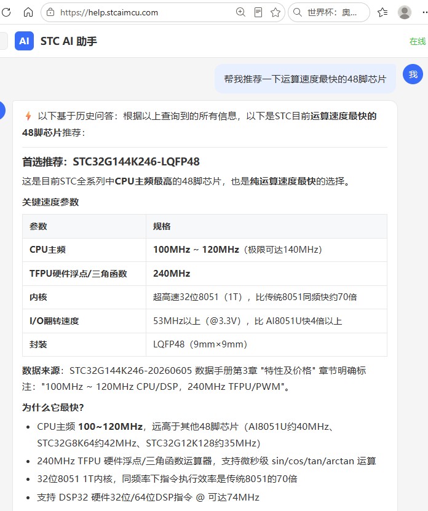Image resolution: width=428 pixels, height=511 pixels.
Task: Click the address bar URL help.stcaimcu.com
Action: click(x=109, y=13)
